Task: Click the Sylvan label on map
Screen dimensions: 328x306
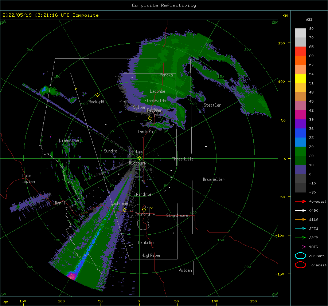Action: (x=140, y=107)
